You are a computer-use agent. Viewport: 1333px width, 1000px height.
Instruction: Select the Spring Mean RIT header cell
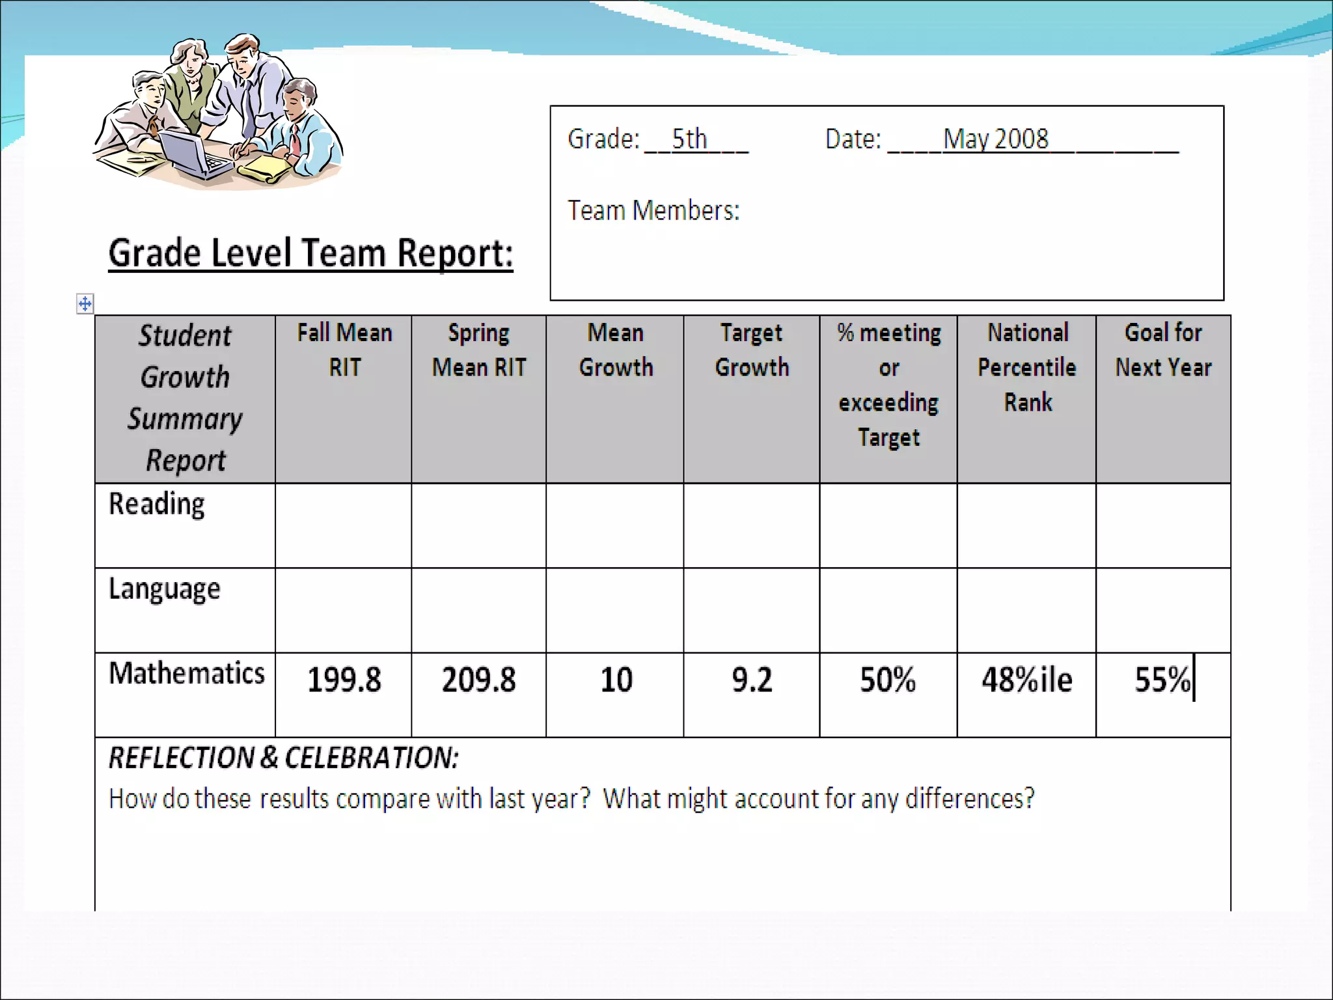click(478, 350)
